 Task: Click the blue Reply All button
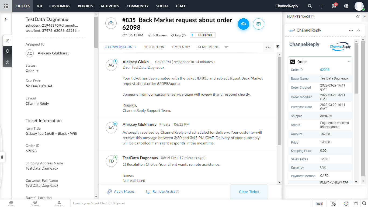[244, 24]
